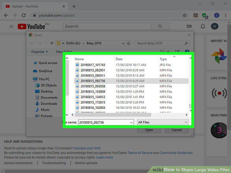231x173 pixels.
Task: Click the Learn more link
Action: [105, 157]
